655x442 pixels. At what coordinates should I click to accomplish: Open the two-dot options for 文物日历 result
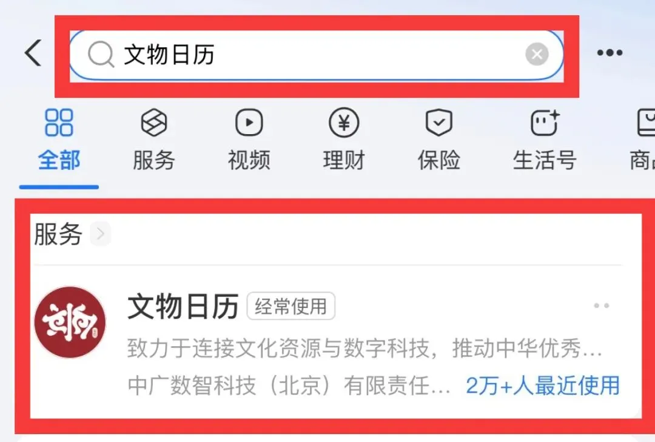pos(602,305)
